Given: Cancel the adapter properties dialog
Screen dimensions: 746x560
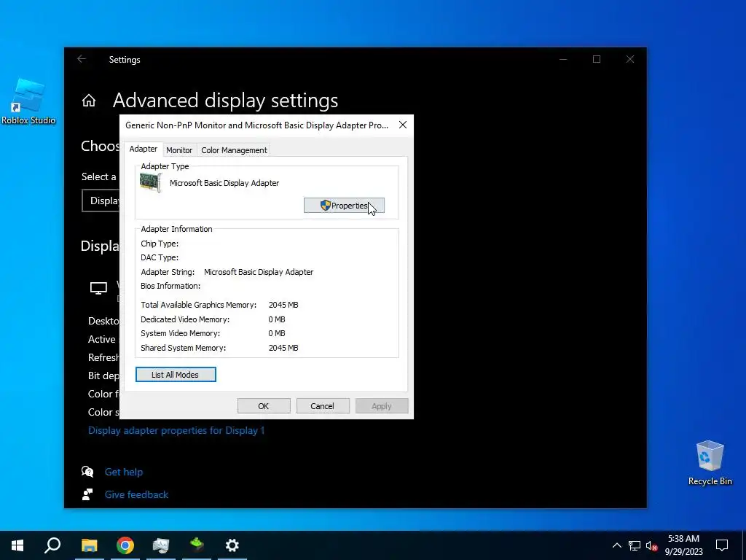Looking at the screenshot, I should 323,406.
